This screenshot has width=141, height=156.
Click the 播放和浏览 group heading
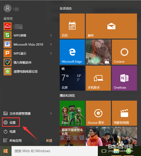coord(67,96)
